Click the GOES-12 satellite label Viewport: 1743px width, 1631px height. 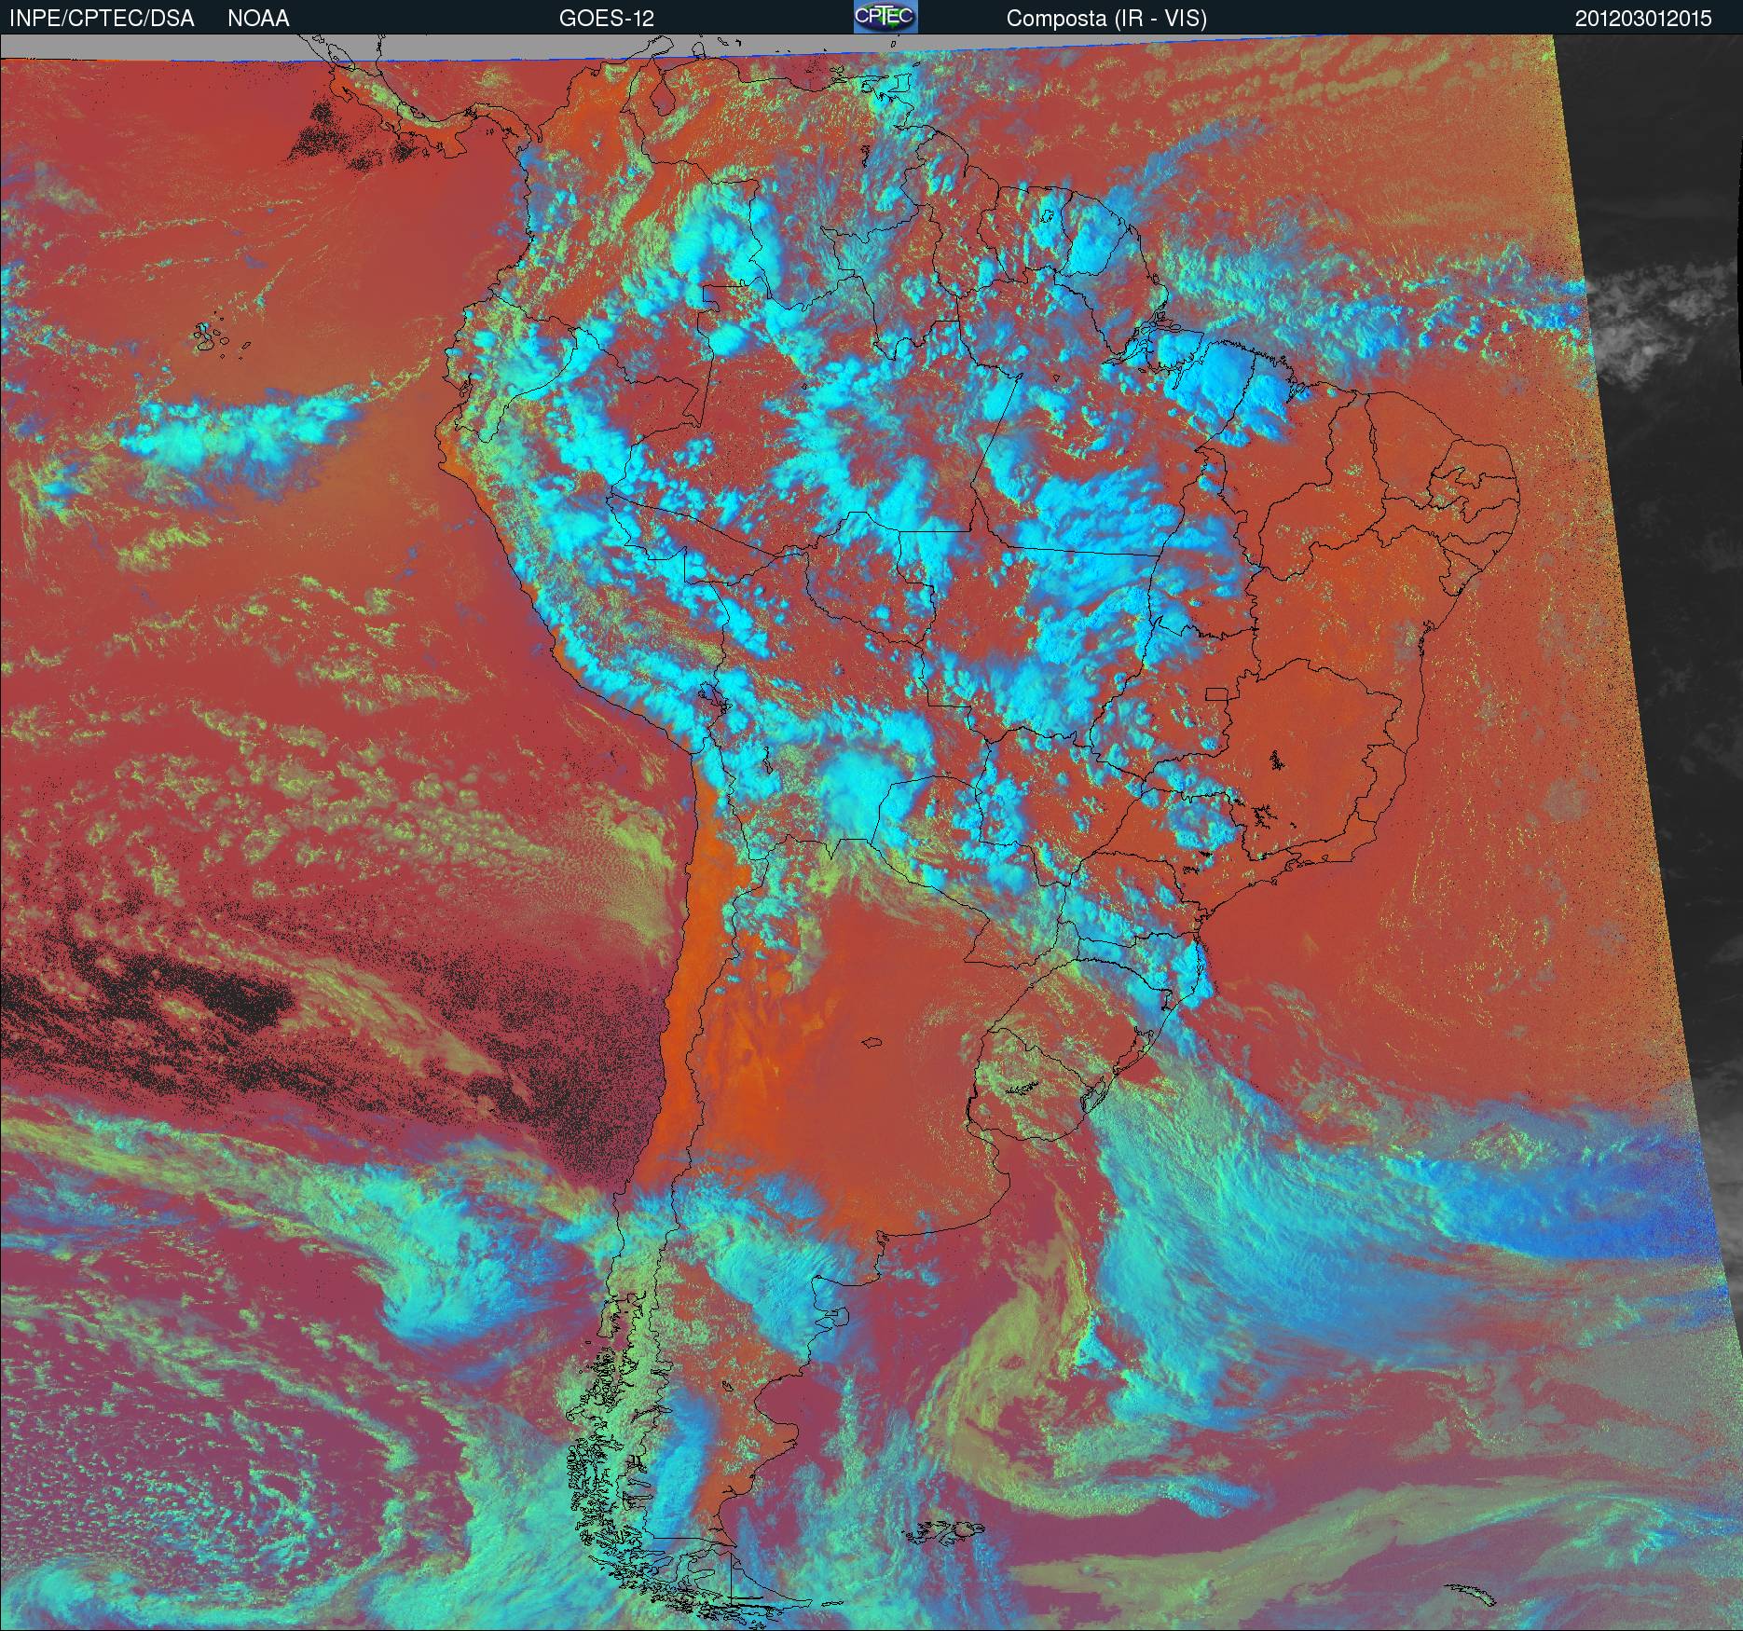(606, 19)
